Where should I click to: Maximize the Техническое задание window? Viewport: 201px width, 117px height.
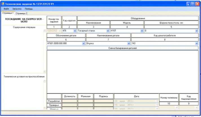pos(193,4)
